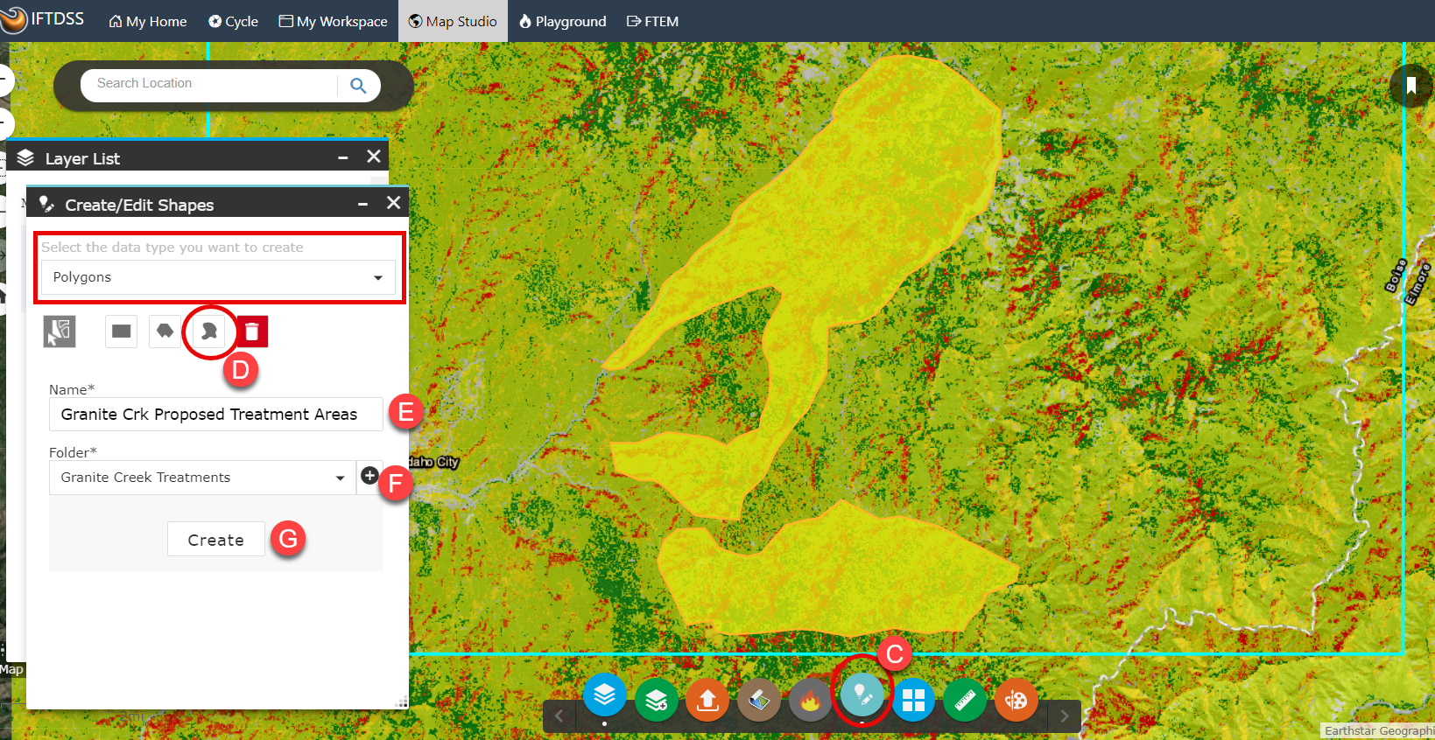Open the Polygons data type dropdown
Image resolution: width=1435 pixels, height=740 pixels.
click(x=218, y=277)
